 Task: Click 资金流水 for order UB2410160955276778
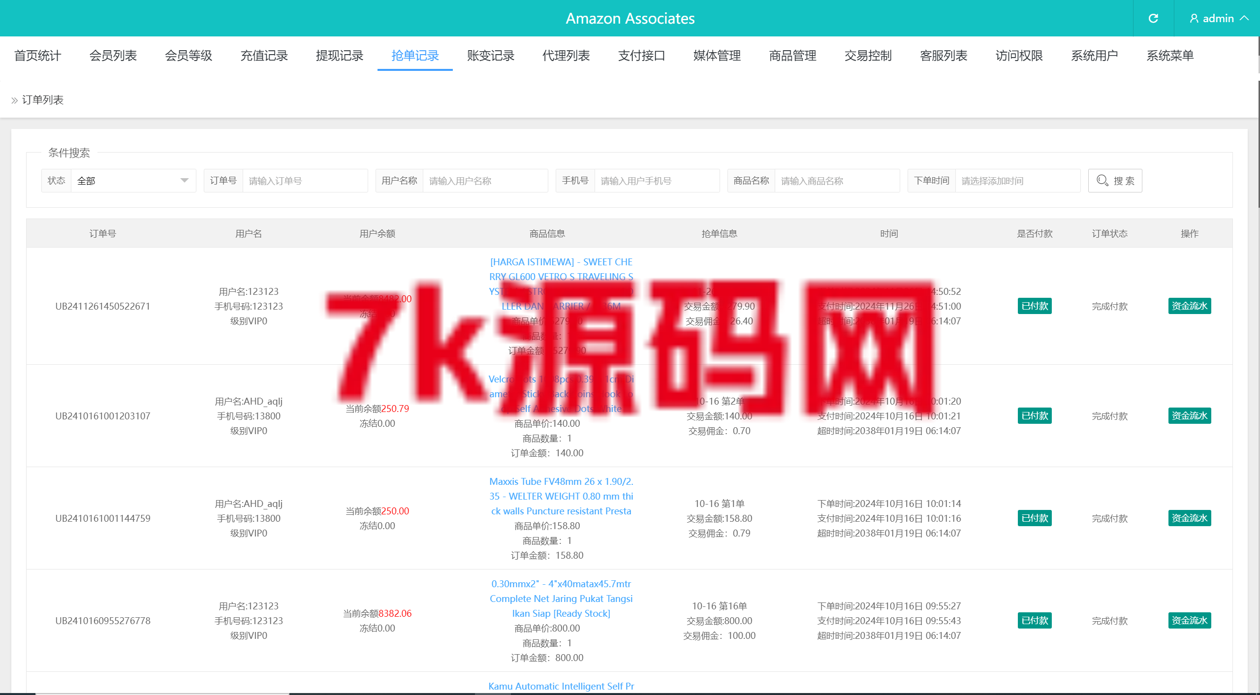[x=1190, y=621]
